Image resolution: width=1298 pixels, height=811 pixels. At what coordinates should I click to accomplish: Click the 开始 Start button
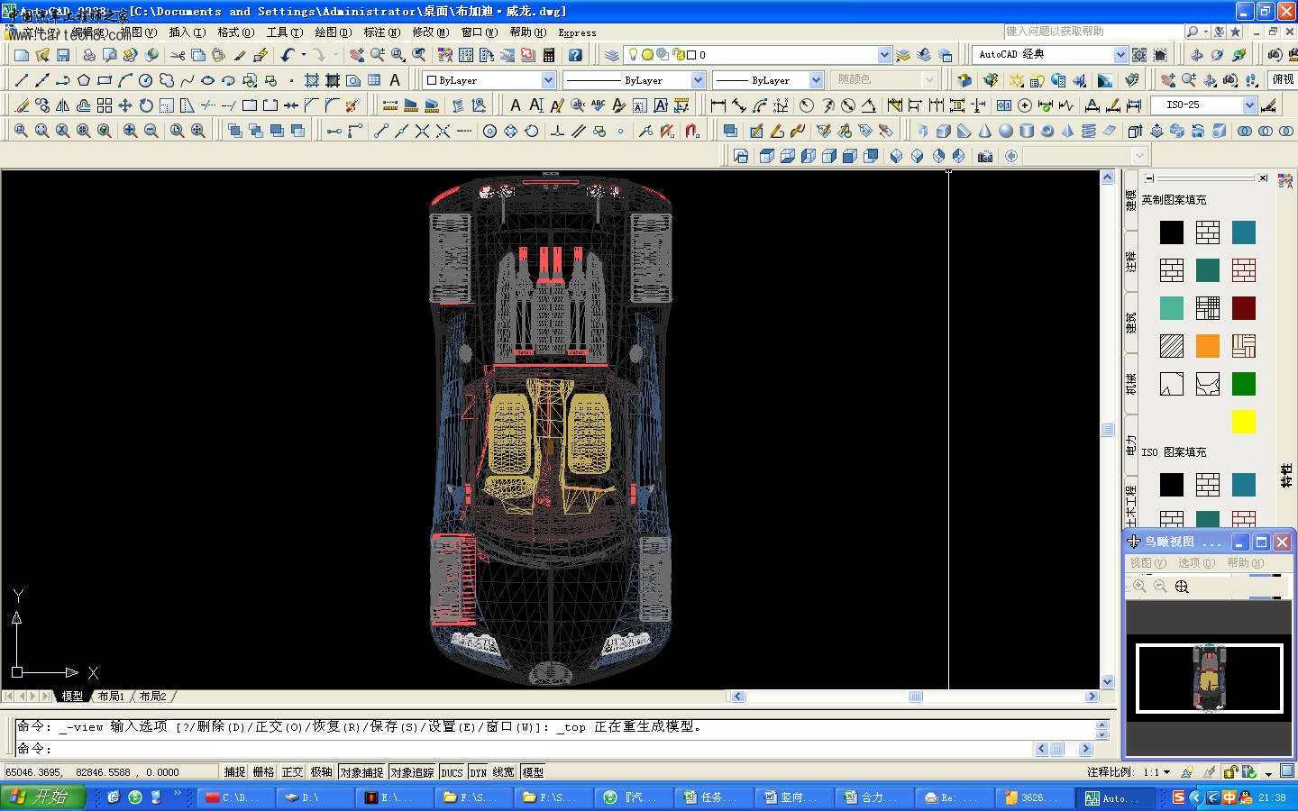pos(42,797)
